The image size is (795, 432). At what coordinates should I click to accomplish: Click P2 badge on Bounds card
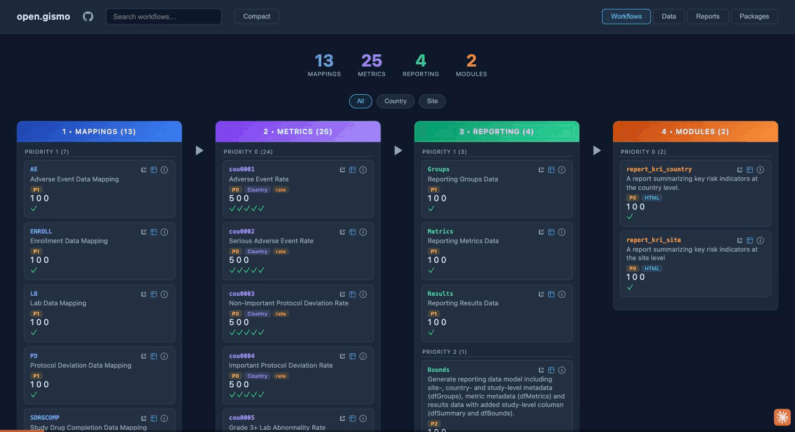pyautogui.click(x=434, y=424)
